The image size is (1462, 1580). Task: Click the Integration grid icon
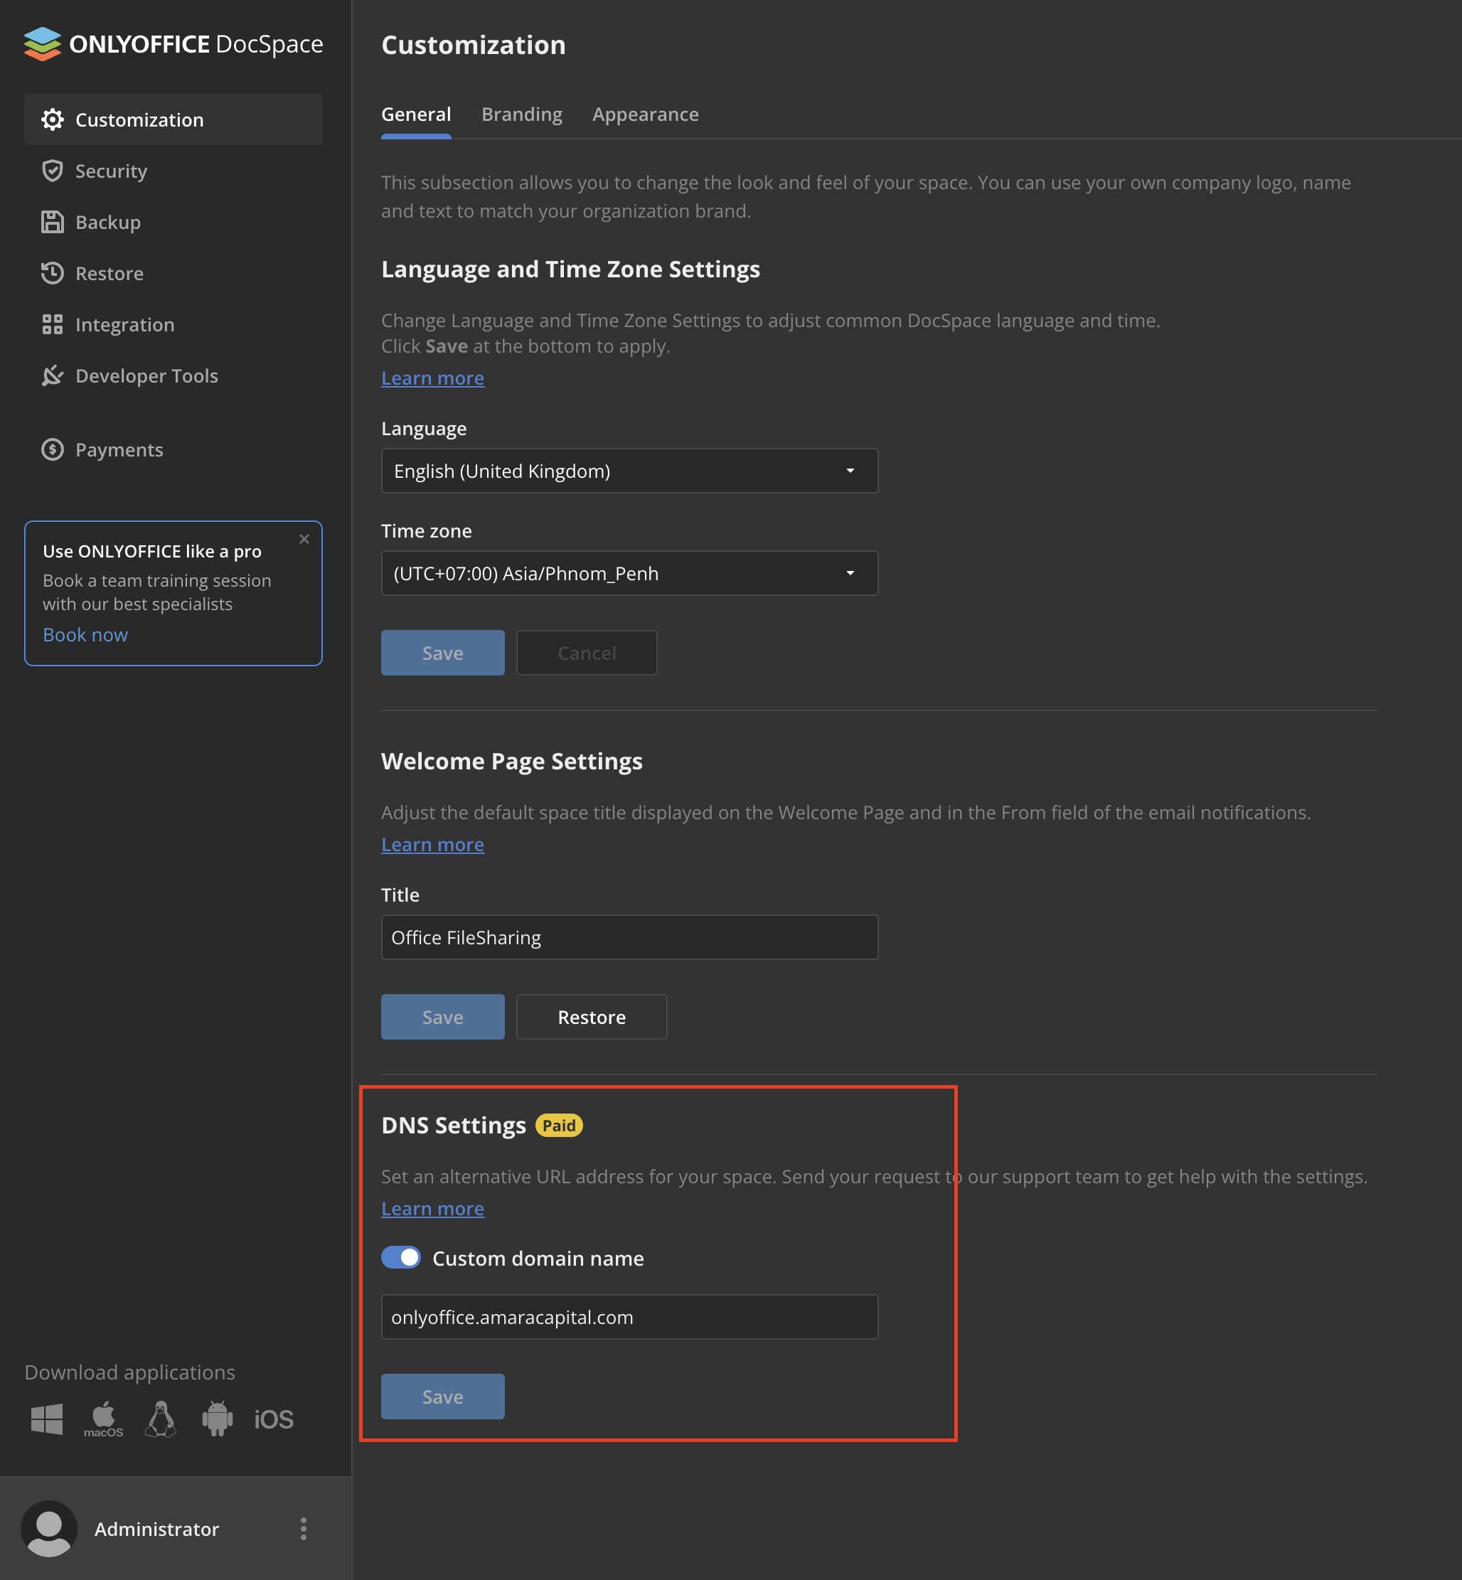52,324
